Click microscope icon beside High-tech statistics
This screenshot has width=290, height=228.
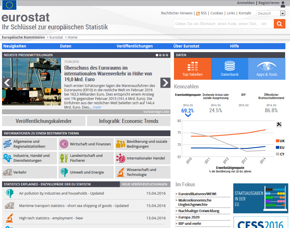pos(10,218)
